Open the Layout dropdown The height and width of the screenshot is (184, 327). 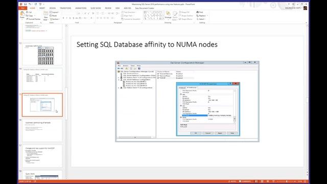(54, 12)
